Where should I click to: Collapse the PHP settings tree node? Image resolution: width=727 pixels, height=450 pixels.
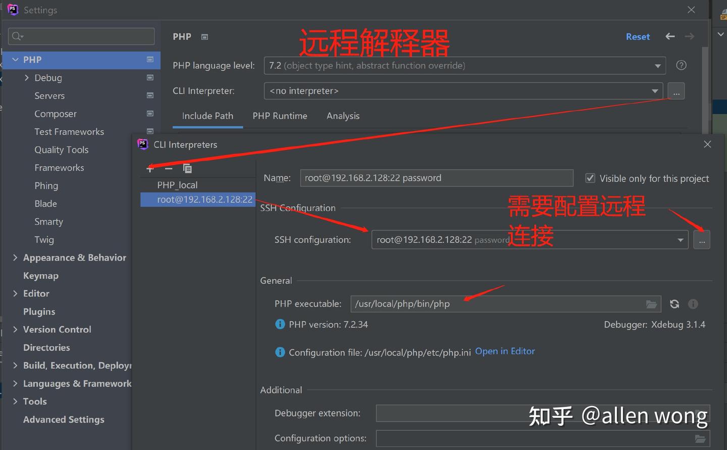tap(15, 60)
